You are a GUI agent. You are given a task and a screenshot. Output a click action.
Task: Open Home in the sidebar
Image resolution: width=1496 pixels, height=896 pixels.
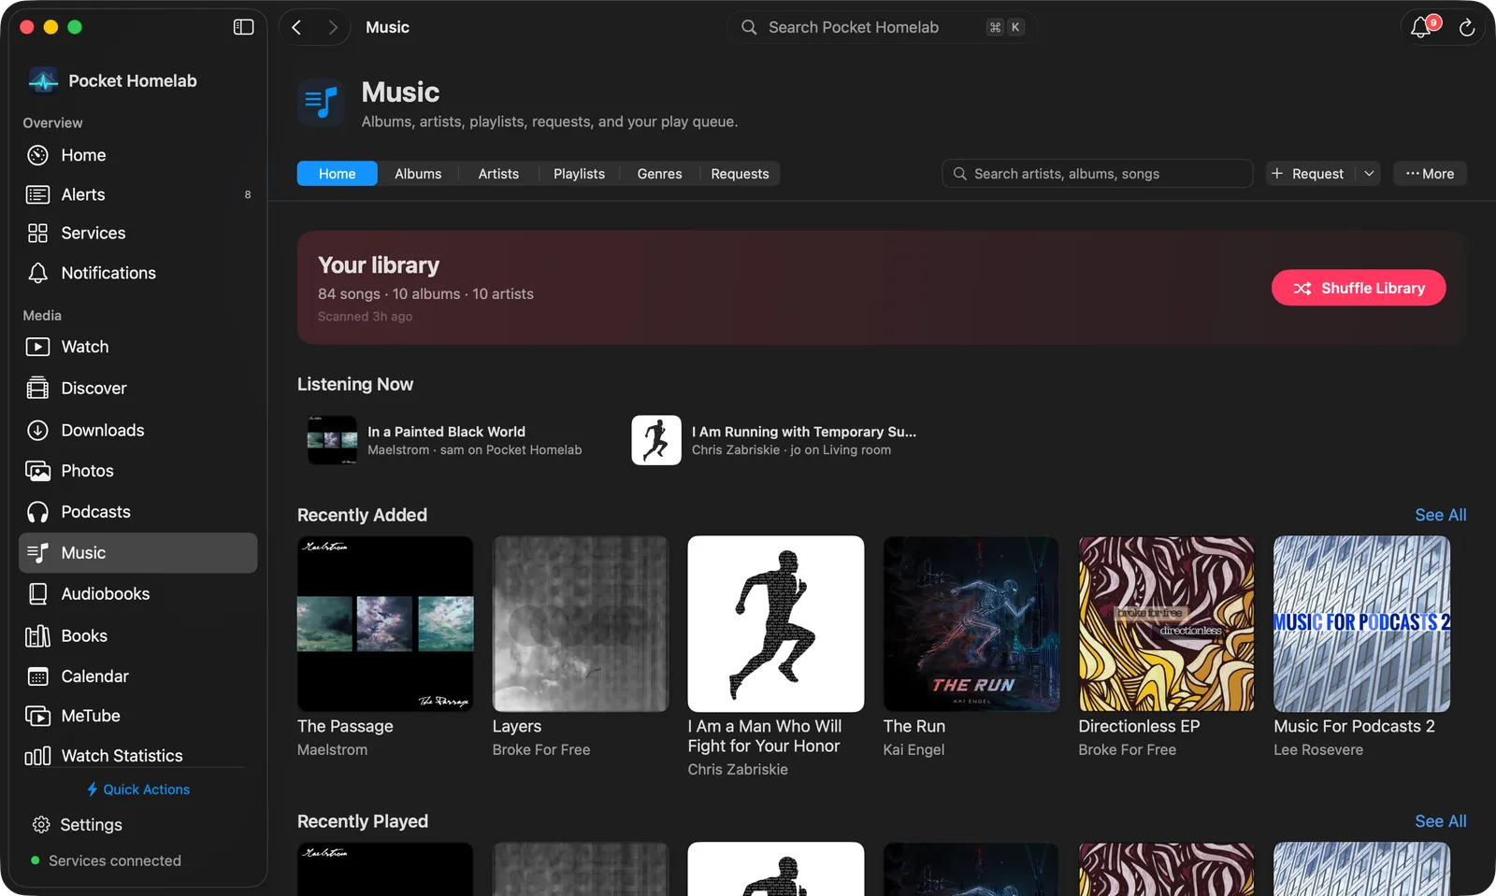(x=138, y=155)
